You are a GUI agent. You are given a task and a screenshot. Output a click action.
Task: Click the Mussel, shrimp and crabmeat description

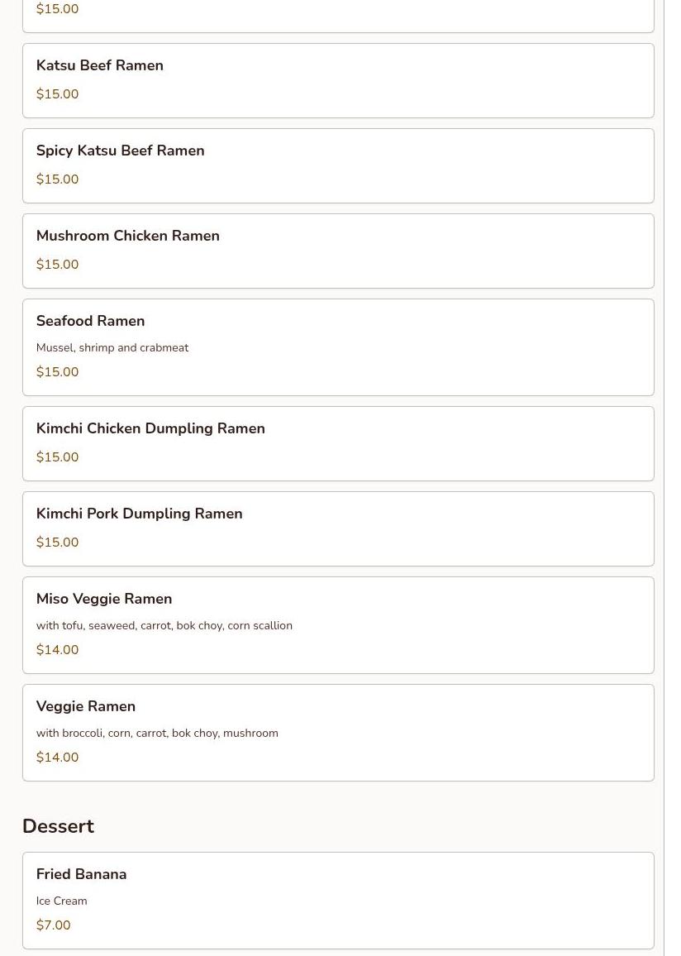click(x=112, y=348)
